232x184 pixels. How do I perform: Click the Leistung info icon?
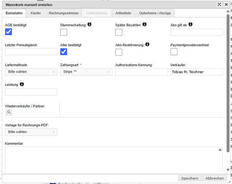point(22,84)
